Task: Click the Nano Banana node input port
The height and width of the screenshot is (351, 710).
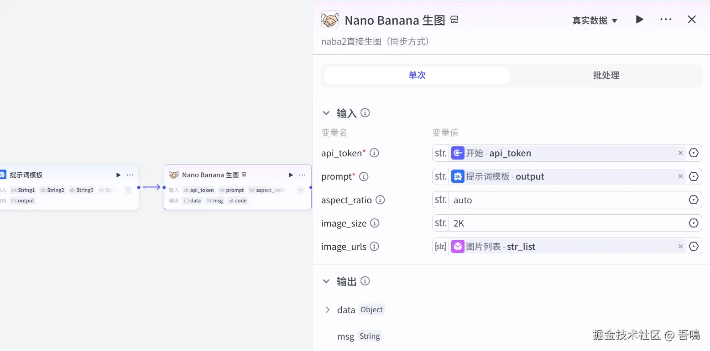Action: pos(164,187)
